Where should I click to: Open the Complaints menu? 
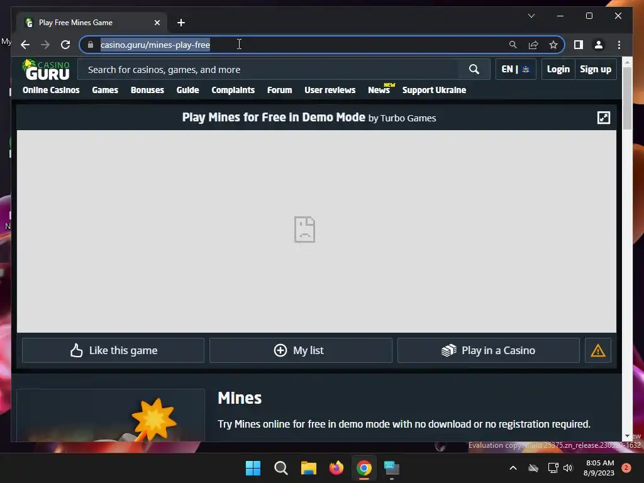tap(233, 90)
